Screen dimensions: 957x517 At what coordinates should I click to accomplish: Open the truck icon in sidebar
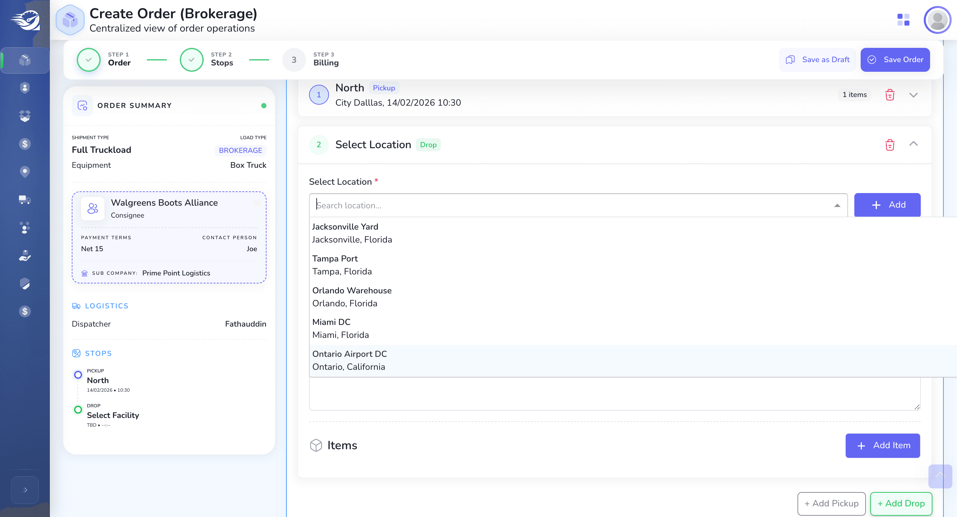coord(25,200)
